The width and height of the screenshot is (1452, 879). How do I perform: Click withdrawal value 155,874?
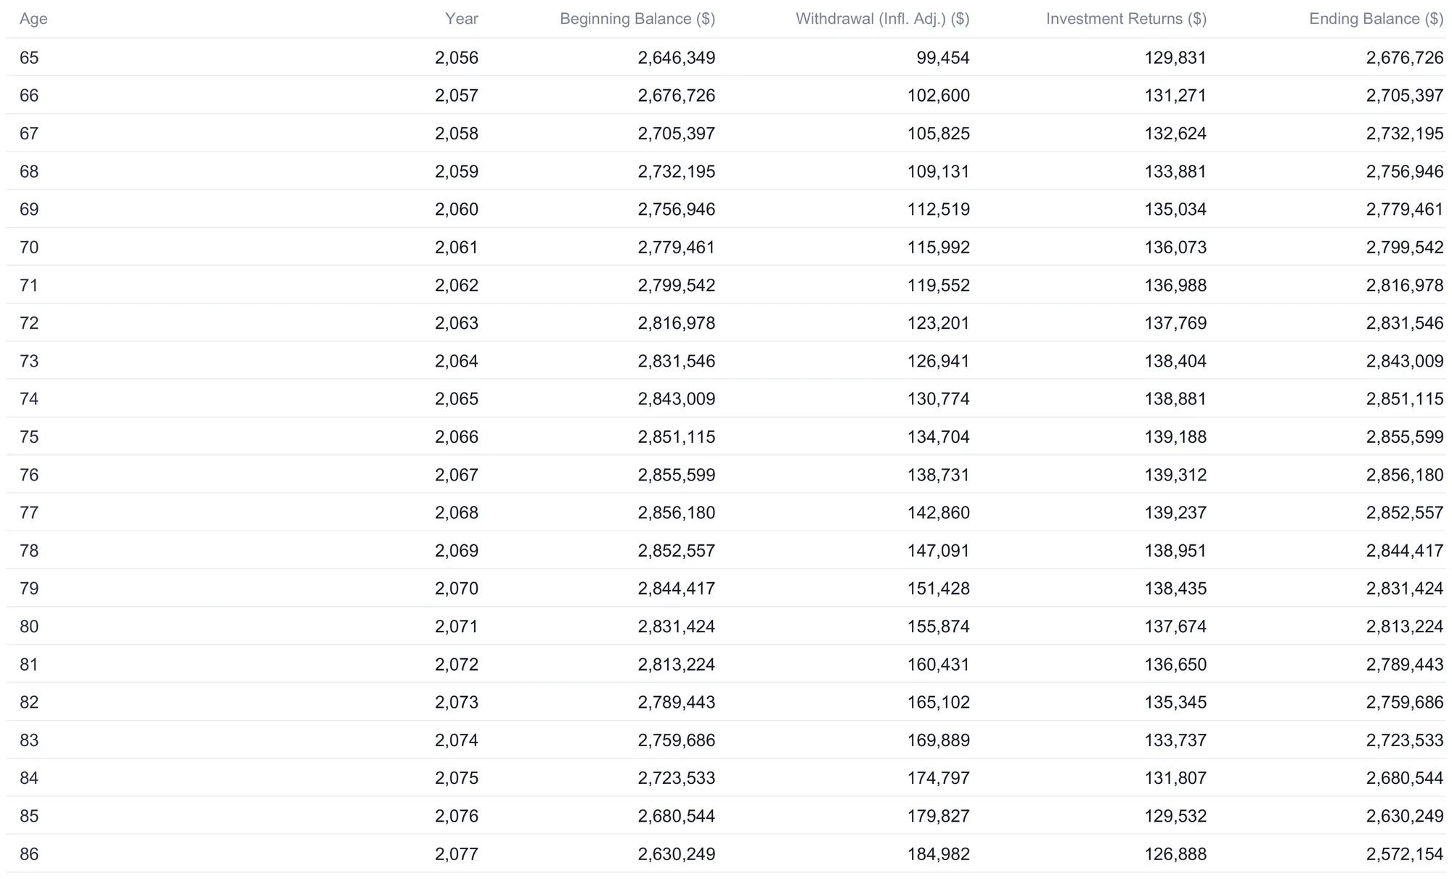tap(938, 626)
